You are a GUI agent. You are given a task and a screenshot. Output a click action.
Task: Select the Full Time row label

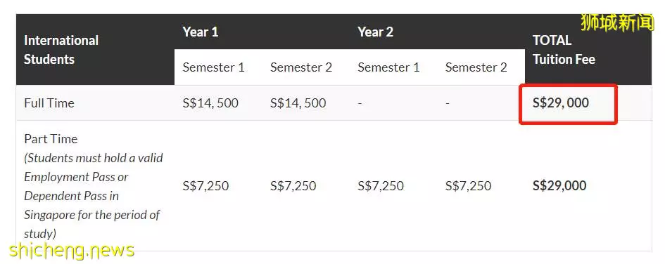coord(49,103)
